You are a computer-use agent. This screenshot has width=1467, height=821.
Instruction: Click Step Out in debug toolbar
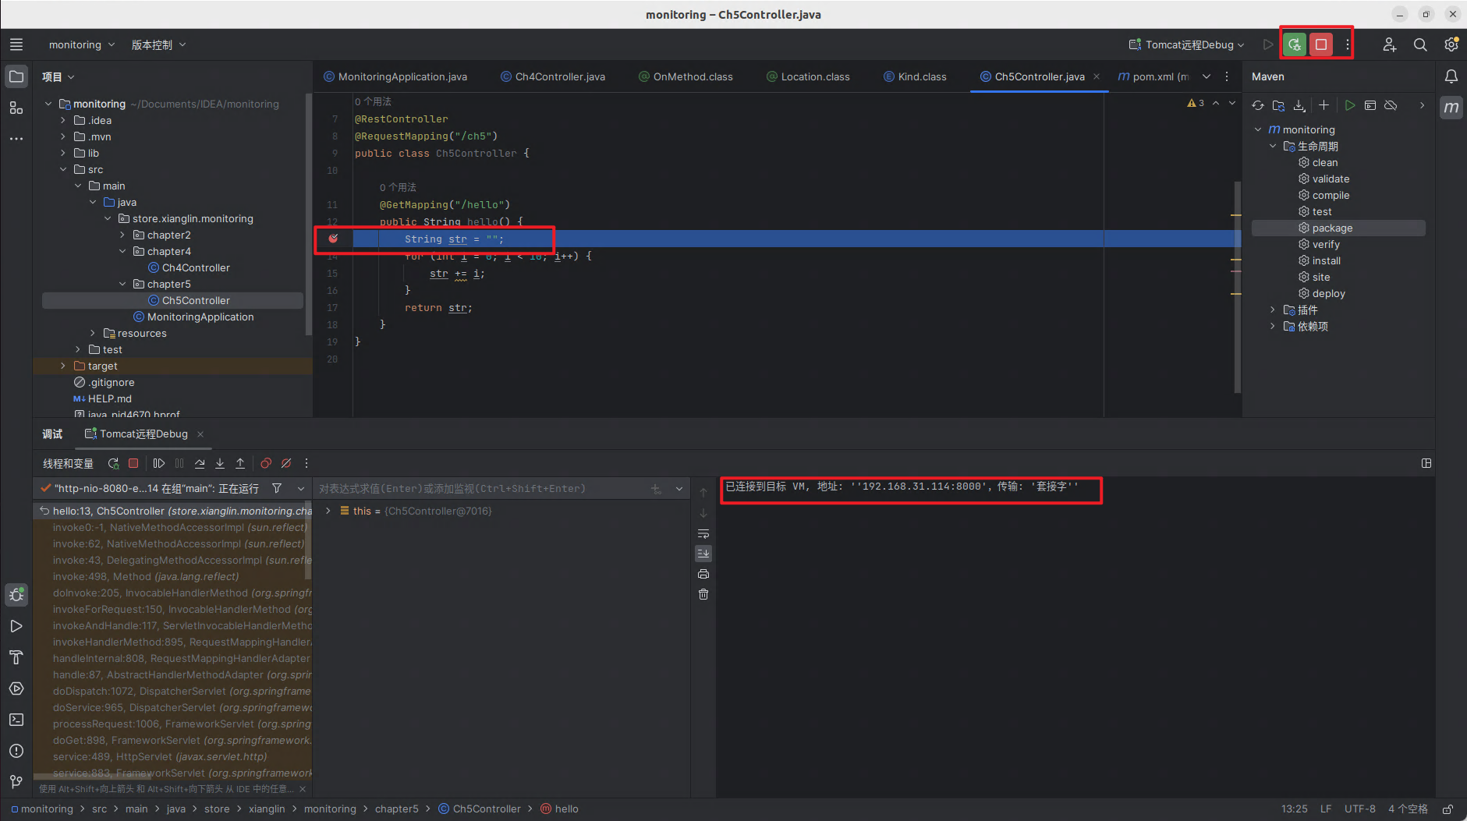coord(240,463)
